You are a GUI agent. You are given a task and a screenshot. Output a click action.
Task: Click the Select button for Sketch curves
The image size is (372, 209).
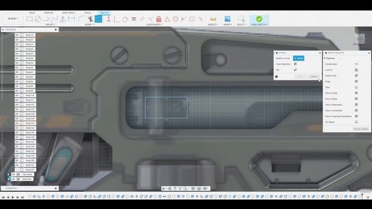point(299,58)
